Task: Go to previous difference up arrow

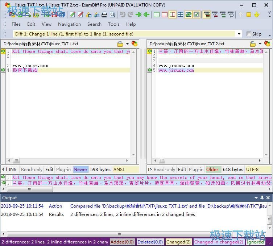Action: coord(241,14)
